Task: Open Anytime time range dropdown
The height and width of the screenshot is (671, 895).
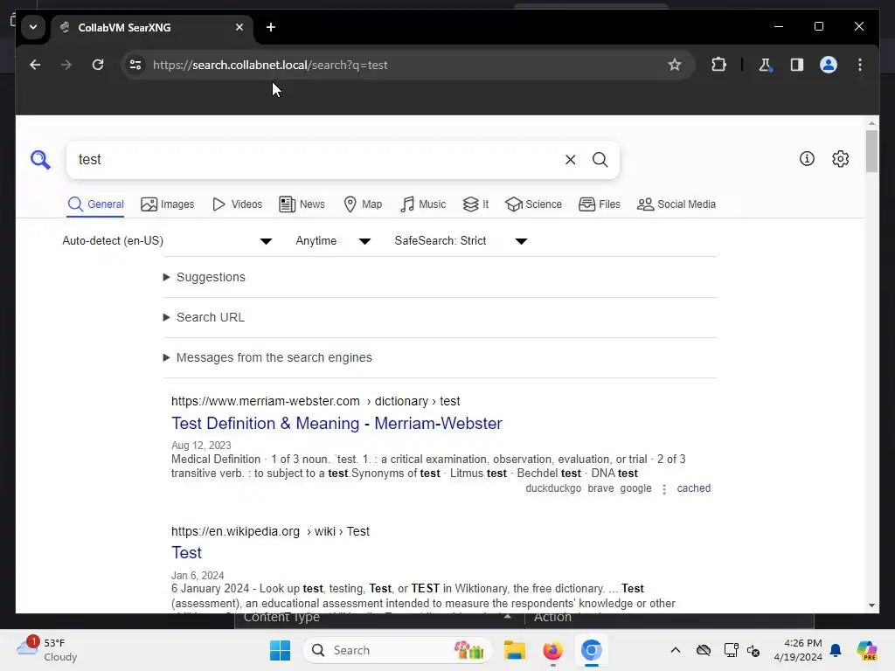Action: [333, 241]
